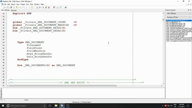
Task: Click the Save all files toolbar icon
Action: [x=11, y=7]
